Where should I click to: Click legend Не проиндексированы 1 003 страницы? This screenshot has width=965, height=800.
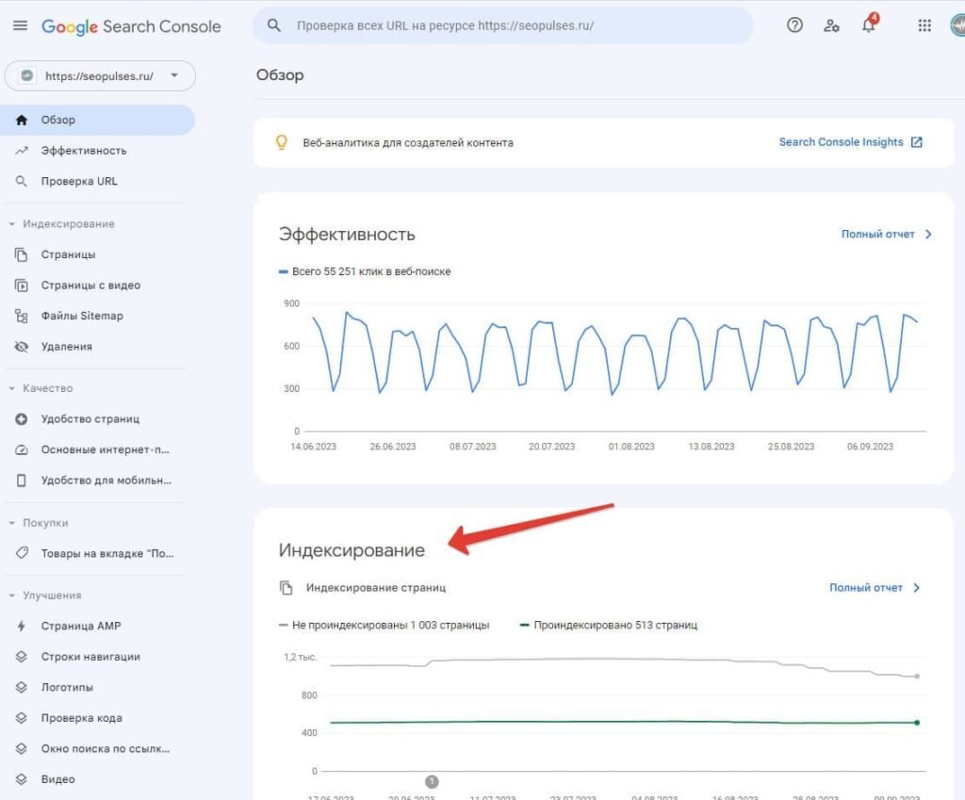coord(384,626)
